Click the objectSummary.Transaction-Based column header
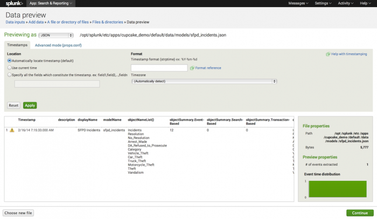 [268, 122]
